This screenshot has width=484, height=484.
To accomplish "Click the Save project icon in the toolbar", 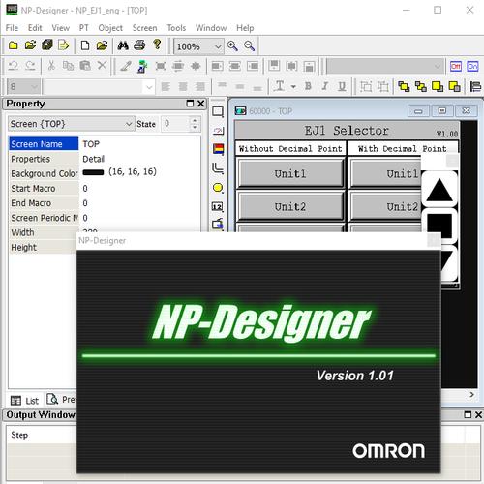I will tap(47, 45).
